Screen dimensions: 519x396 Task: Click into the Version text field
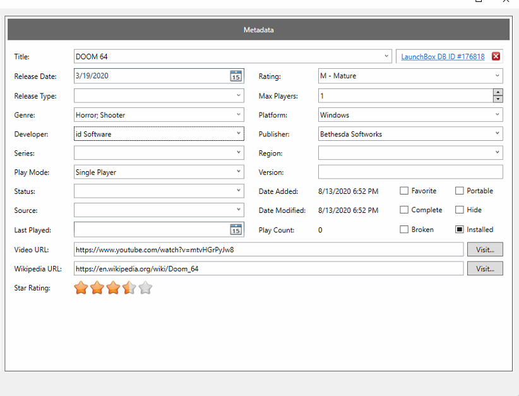[410, 172]
